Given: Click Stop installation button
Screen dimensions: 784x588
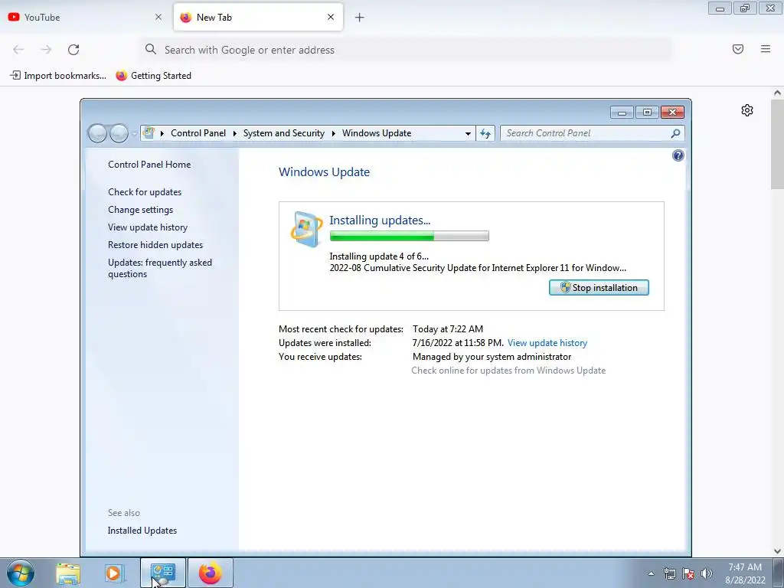Looking at the screenshot, I should (x=599, y=288).
